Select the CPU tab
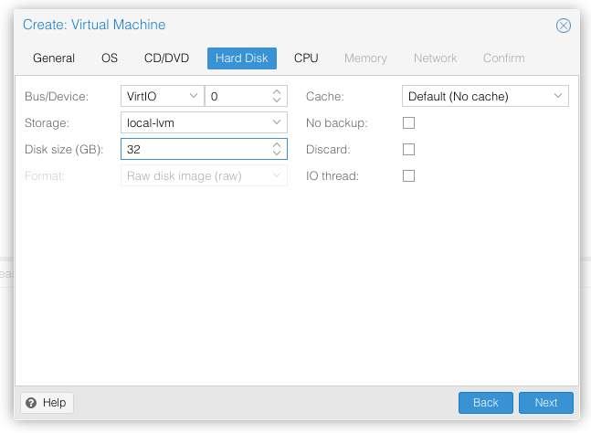 pyautogui.click(x=306, y=58)
